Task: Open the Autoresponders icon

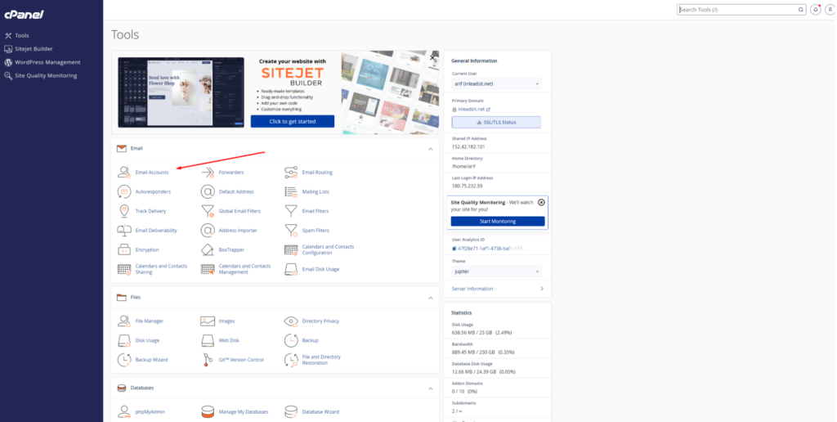Action: coord(124,191)
